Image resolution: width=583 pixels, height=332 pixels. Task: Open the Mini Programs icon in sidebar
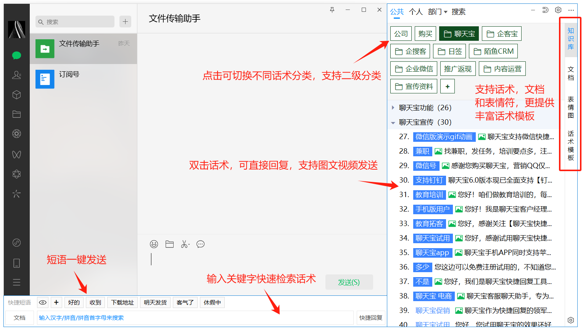[x=16, y=242]
